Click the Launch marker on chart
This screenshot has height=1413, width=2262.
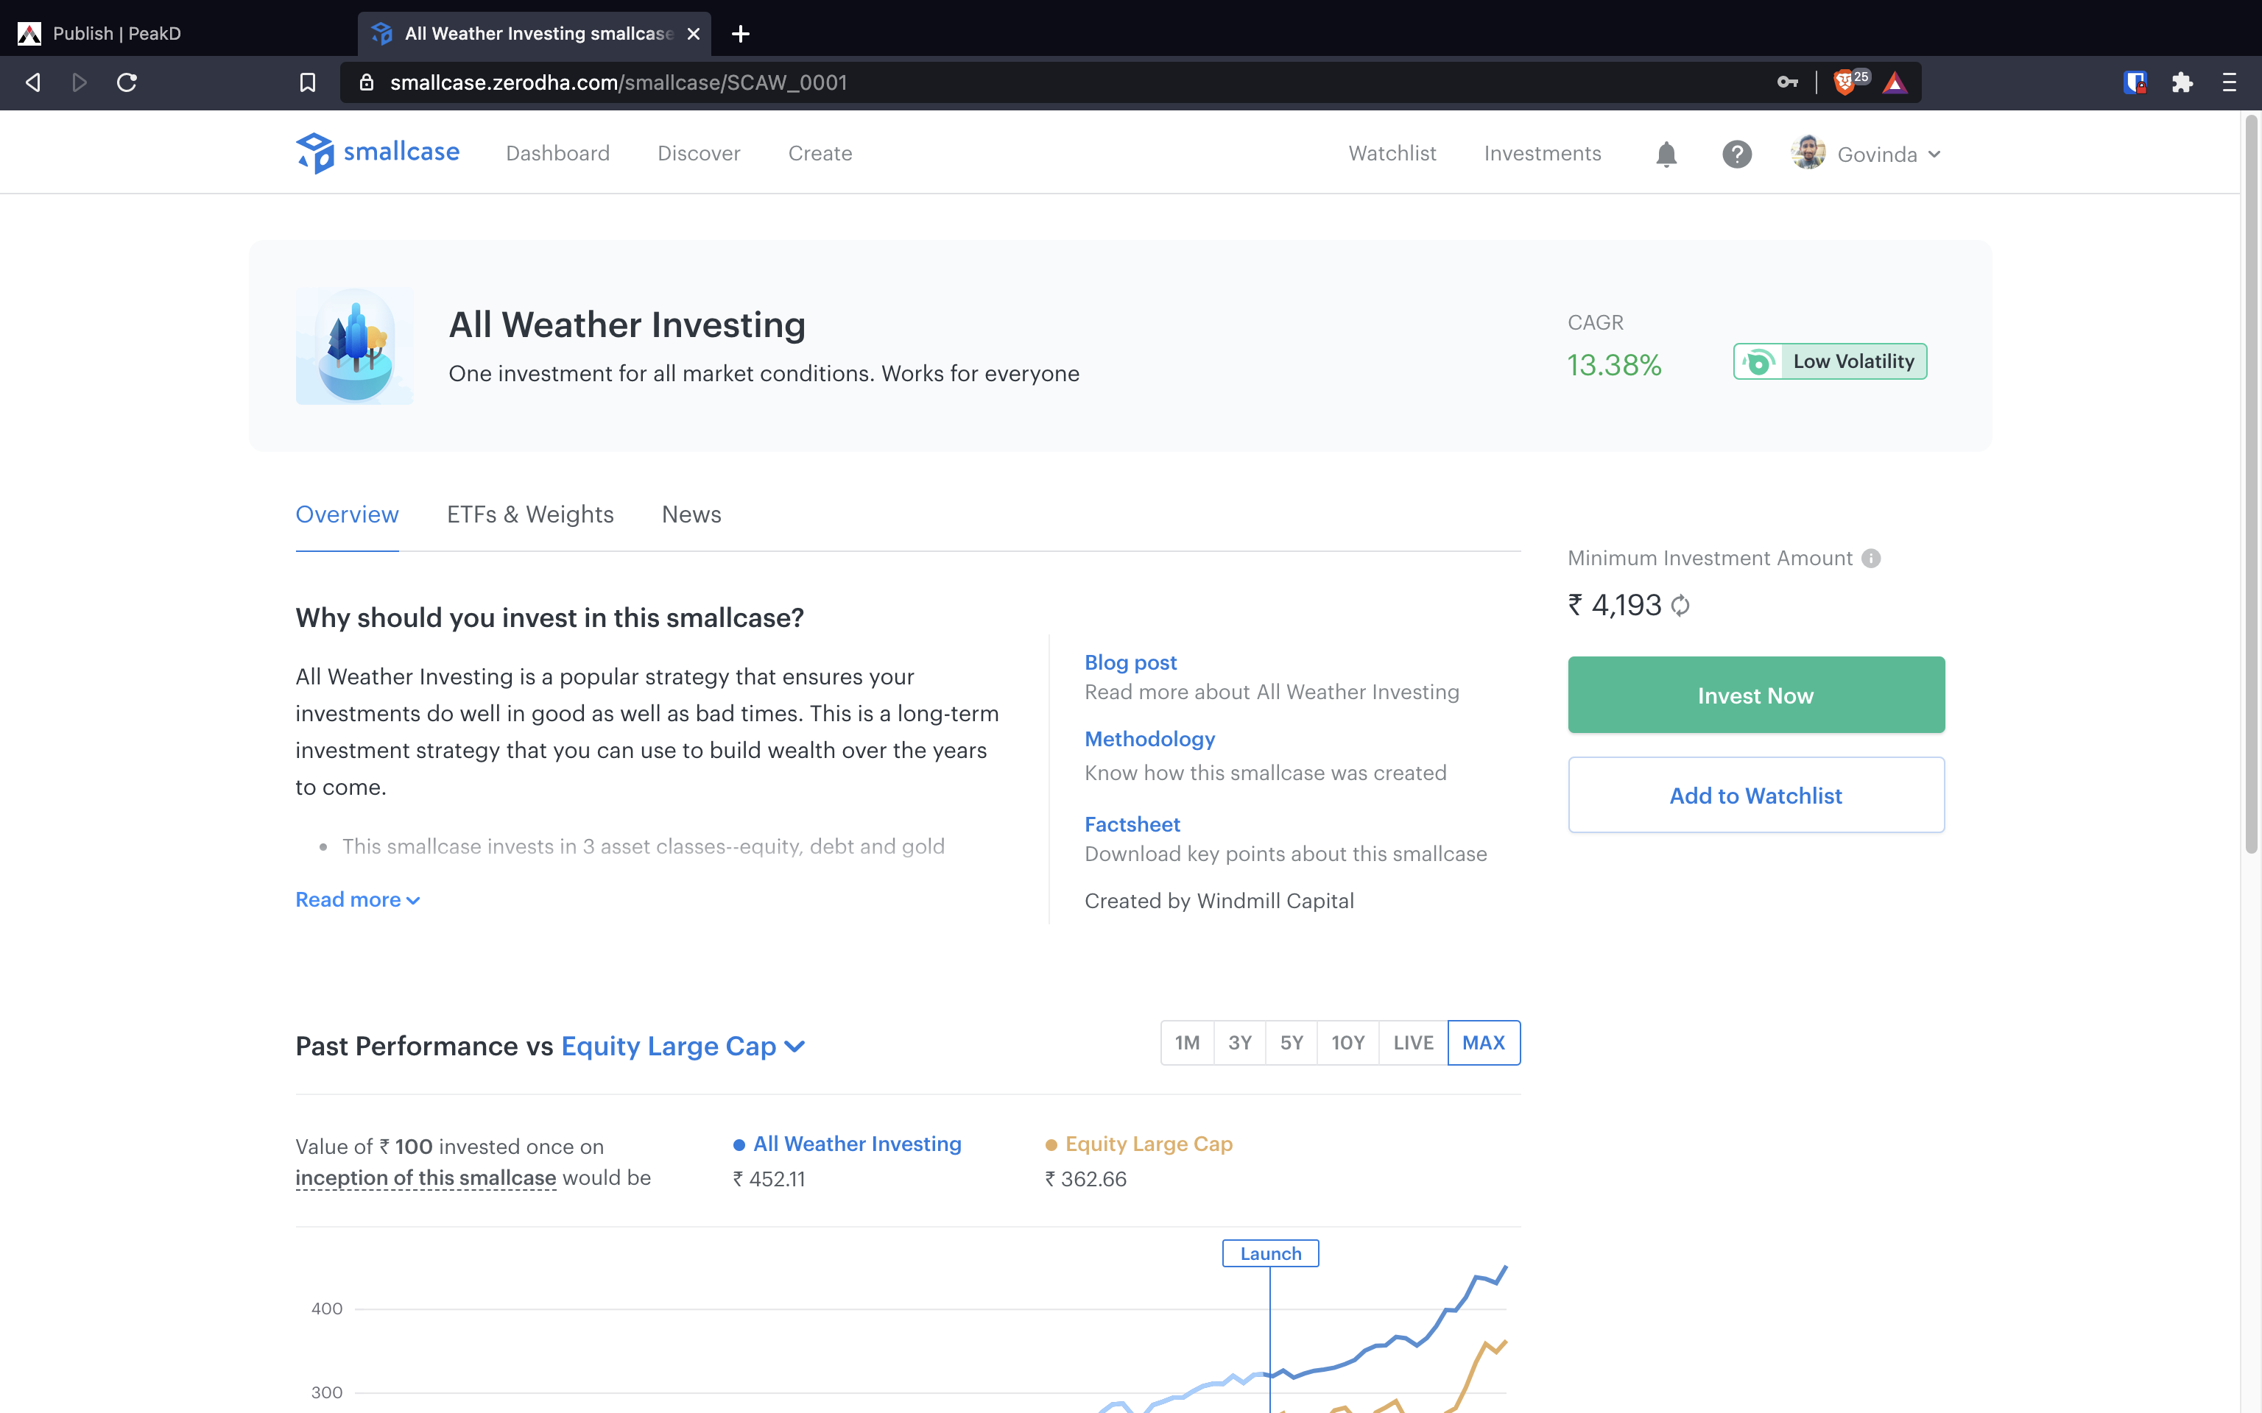coord(1270,1253)
